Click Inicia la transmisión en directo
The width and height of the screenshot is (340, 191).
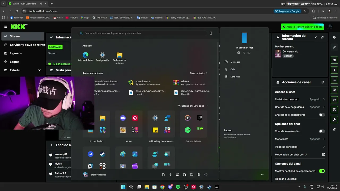[x=303, y=27]
